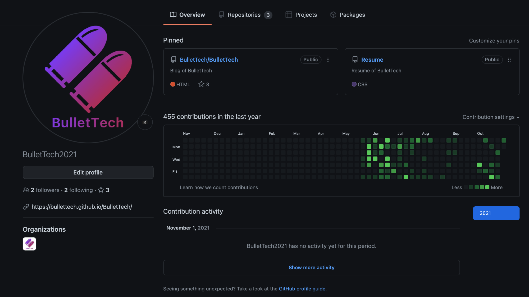Click the Organizations heading
Viewport: 529px width, 297px height.
pyautogui.click(x=44, y=229)
